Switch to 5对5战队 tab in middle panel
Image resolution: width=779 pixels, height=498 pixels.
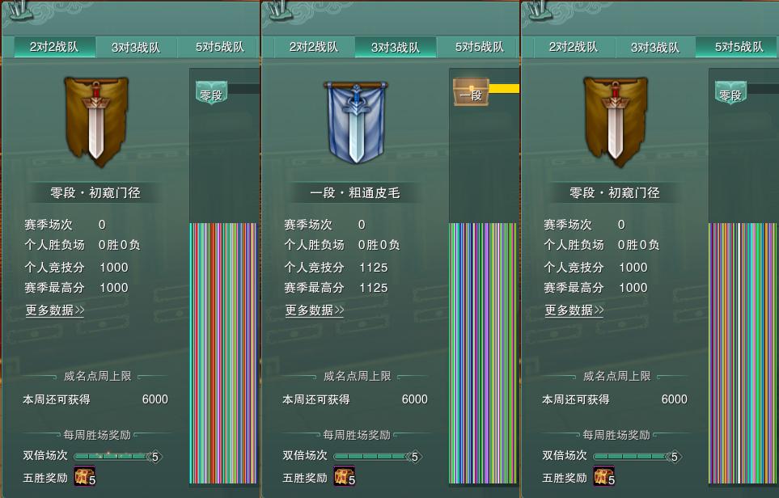480,47
